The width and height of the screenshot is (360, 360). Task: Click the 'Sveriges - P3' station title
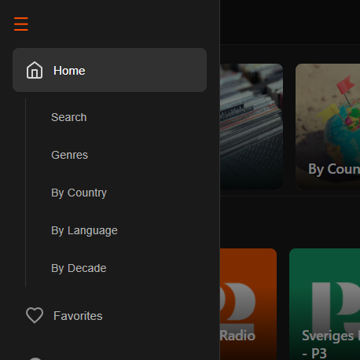click(x=331, y=344)
